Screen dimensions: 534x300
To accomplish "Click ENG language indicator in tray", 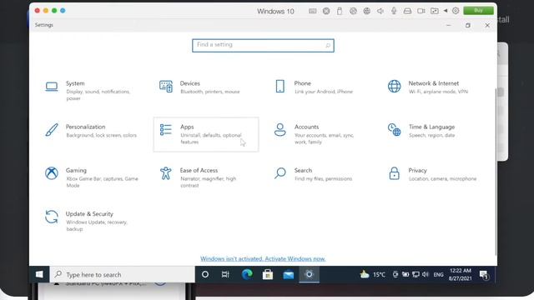I will pos(438,274).
